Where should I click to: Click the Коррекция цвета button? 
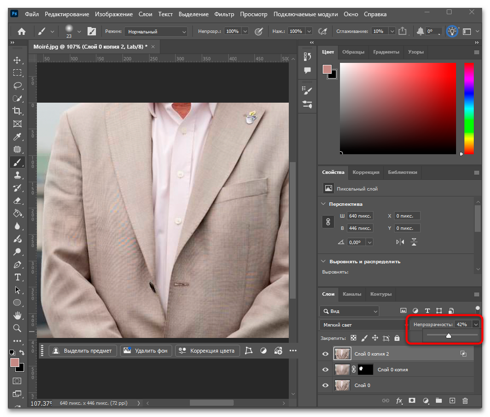coord(207,351)
